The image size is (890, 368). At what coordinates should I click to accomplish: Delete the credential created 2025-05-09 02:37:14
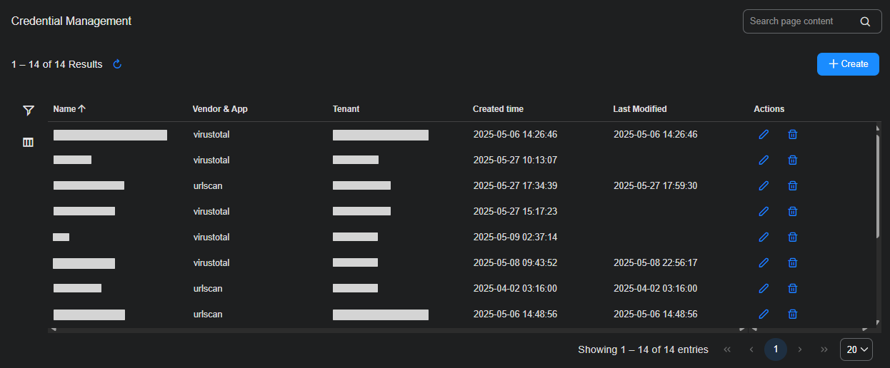pyautogui.click(x=792, y=237)
